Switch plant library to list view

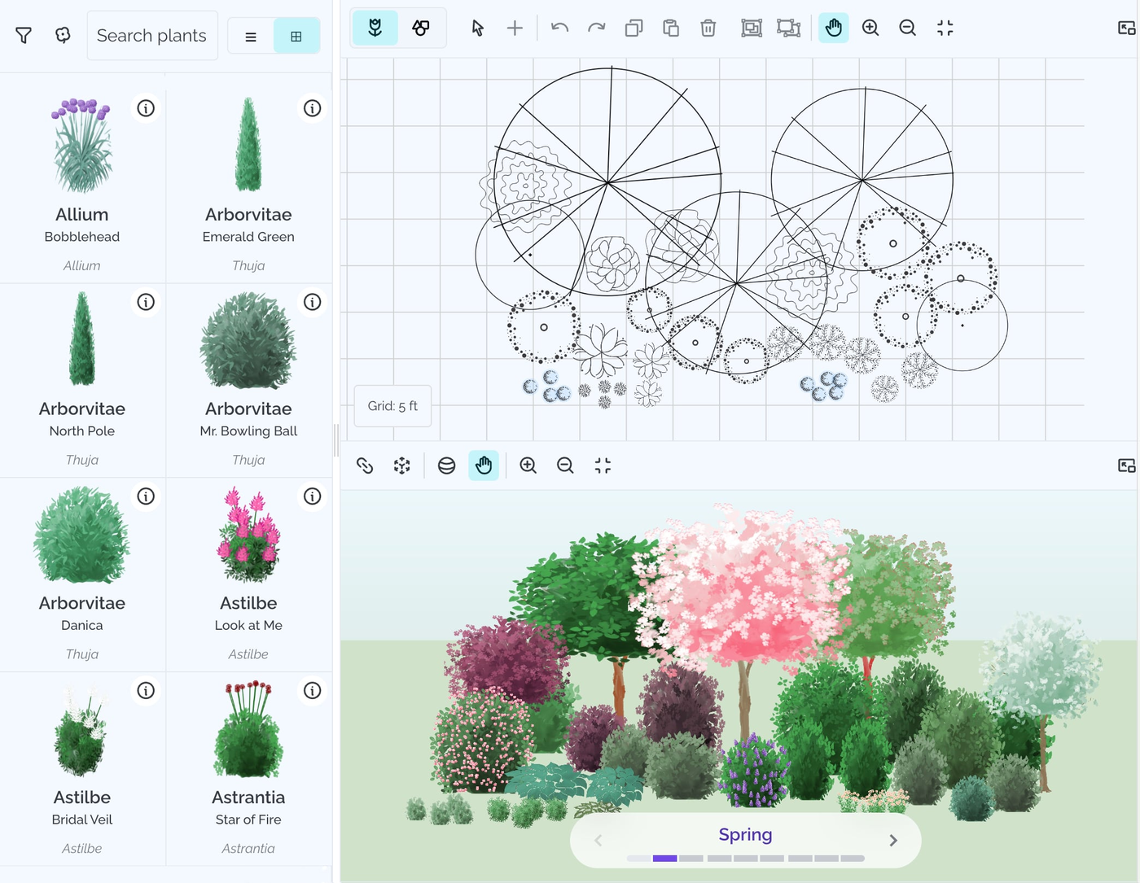click(x=249, y=35)
